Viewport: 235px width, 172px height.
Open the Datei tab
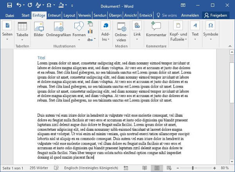point(9,15)
